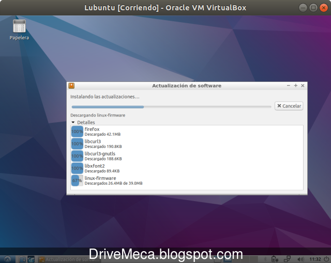Select the linux-firmware package row

(x=187, y=180)
